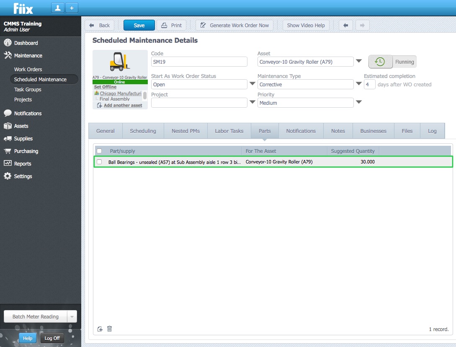456x347 pixels.
Task: Switch to the Labor Tasks tab
Action: pyautogui.click(x=229, y=131)
